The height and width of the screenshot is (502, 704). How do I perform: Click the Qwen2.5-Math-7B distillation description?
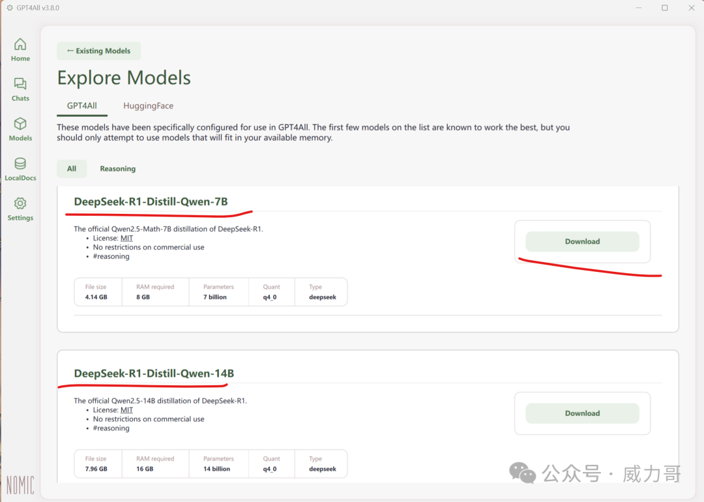168,229
